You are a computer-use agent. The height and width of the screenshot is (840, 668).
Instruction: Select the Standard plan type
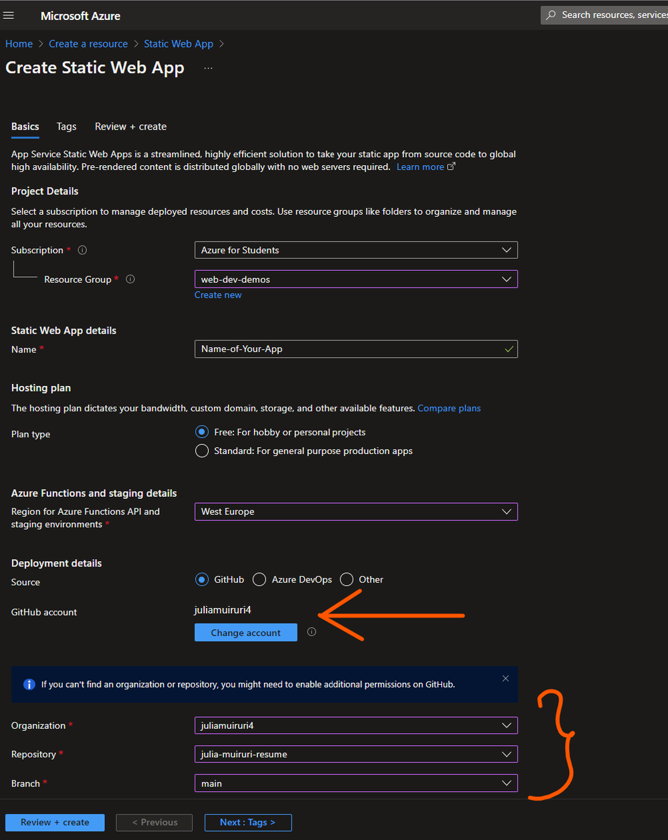[201, 451]
